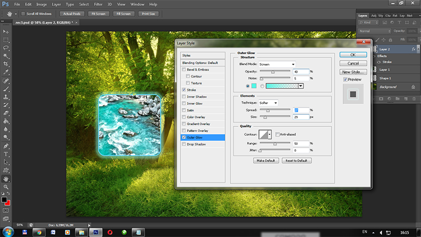Select the Lasso tool
The width and height of the screenshot is (421, 237).
pos(6,48)
